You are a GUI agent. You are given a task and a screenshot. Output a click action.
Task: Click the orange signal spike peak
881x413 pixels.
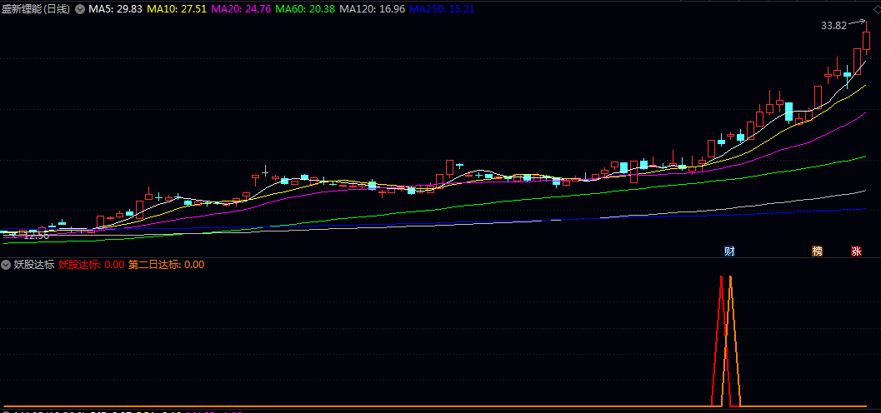pyautogui.click(x=730, y=277)
